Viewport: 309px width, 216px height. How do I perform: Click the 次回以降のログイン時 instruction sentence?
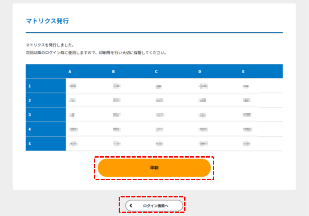96,53
